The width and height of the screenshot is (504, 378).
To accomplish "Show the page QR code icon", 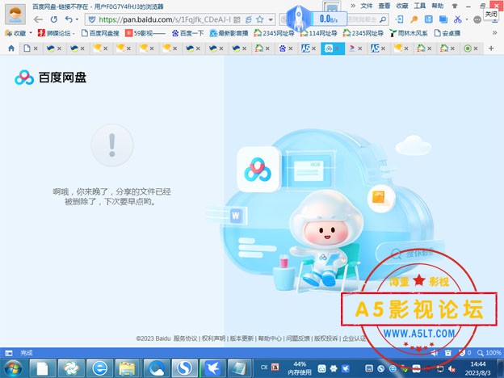I will [x=237, y=19].
